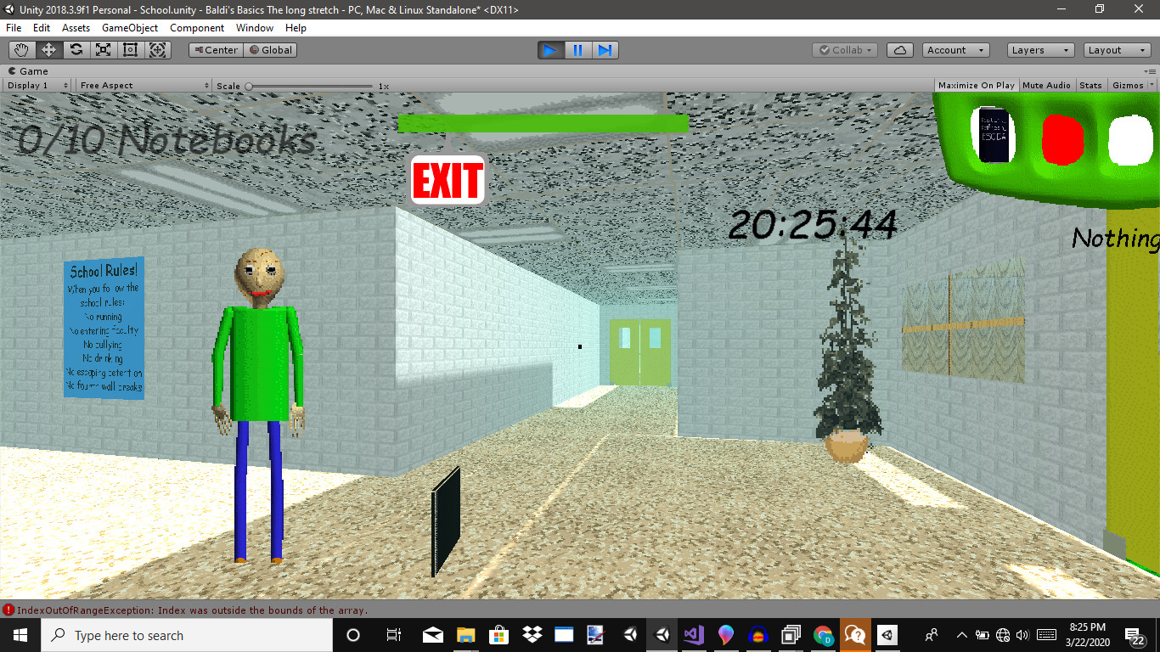Open the Display 1 dropdown
The width and height of the screenshot is (1160, 652).
pyautogui.click(x=38, y=86)
